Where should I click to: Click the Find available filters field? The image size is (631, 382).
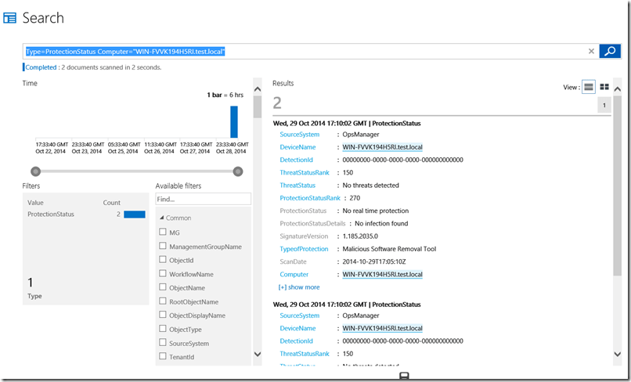pyautogui.click(x=203, y=200)
